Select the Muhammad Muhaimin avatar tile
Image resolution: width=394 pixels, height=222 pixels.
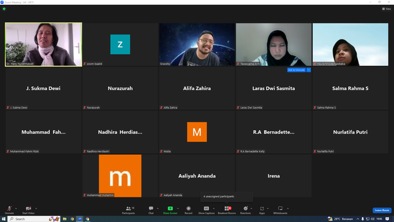click(x=120, y=176)
